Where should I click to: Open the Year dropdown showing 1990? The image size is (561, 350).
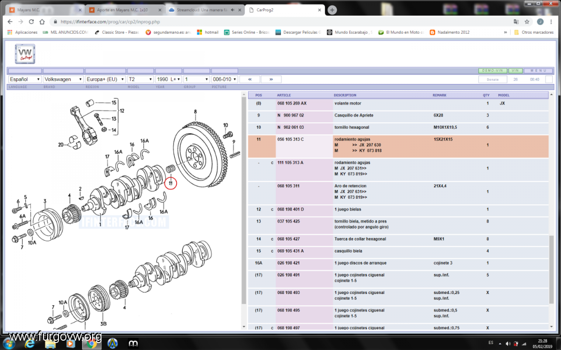pos(168,79)
